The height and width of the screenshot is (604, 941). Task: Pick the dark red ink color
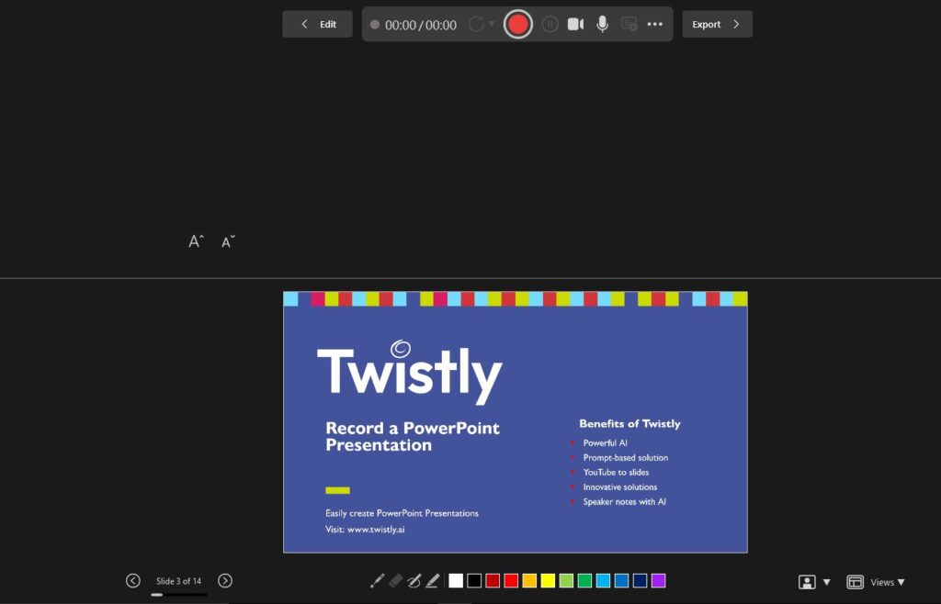pos(493,581)
